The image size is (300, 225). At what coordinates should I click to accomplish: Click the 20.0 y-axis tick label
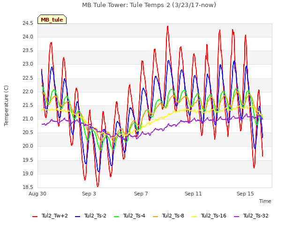[x=28, y=146]
